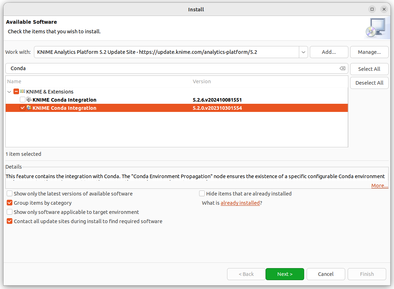Disable Group items by category
Screen dimensions: 394x289
tap(10, 203)
